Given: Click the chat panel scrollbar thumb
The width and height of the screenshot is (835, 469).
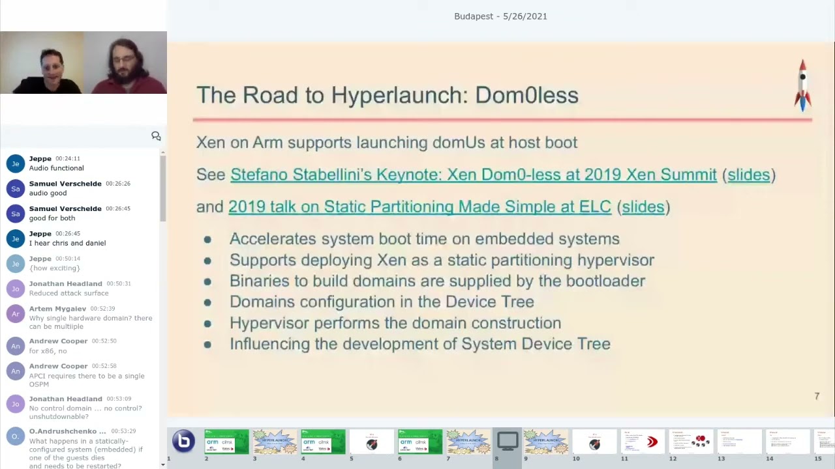Looking at the screenshot, I should click(162, 189).
